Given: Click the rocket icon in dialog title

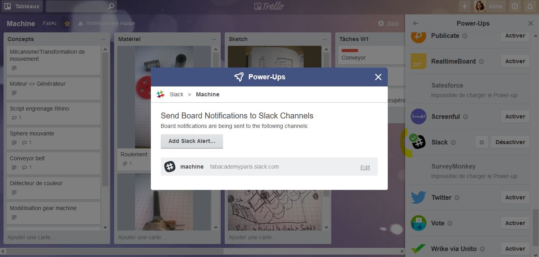Looking at the screenshot, I should point(239,77).
